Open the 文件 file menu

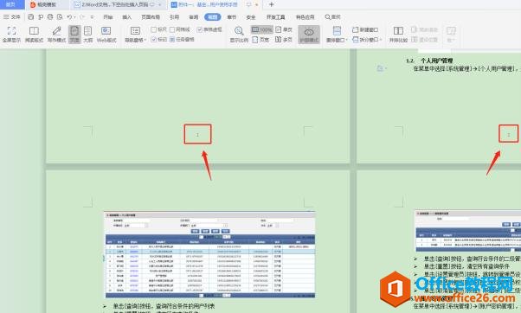coord(12,16)
